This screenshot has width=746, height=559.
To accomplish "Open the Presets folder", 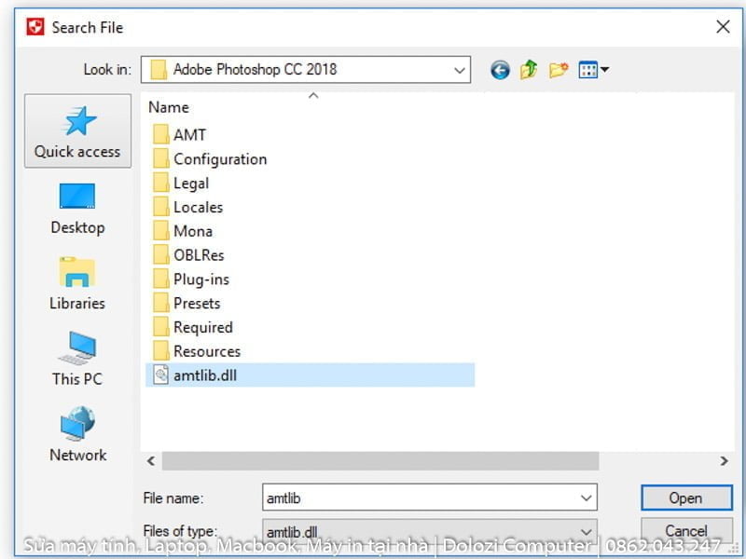I will point(197,303).
